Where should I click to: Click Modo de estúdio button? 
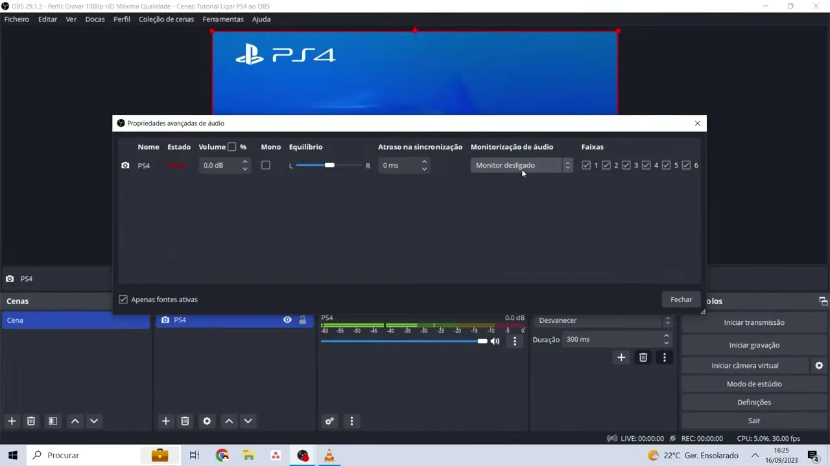click(x=754, y=384)
